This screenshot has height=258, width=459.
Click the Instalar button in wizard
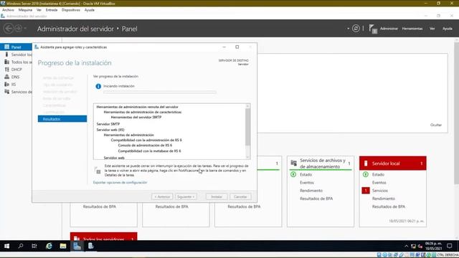click(217, 196)
